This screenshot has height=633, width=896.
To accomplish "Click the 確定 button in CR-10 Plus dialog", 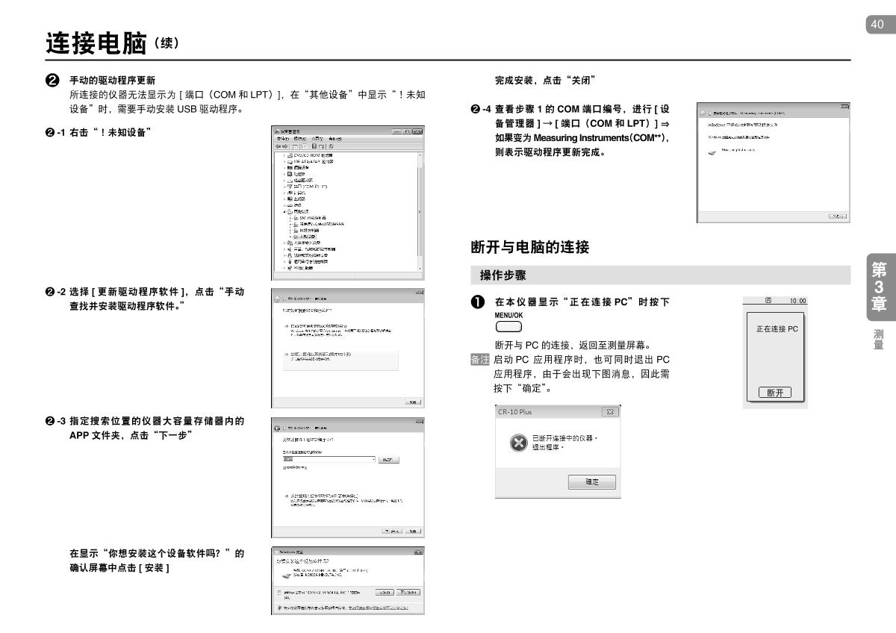I will point(591,481).
